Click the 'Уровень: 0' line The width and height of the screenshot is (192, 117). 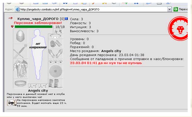[79, 39]
